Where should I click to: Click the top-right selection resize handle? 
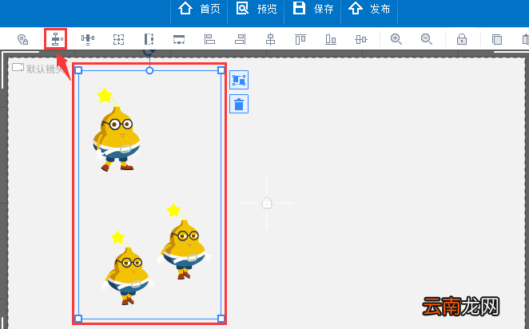click(x=221, y=70)
